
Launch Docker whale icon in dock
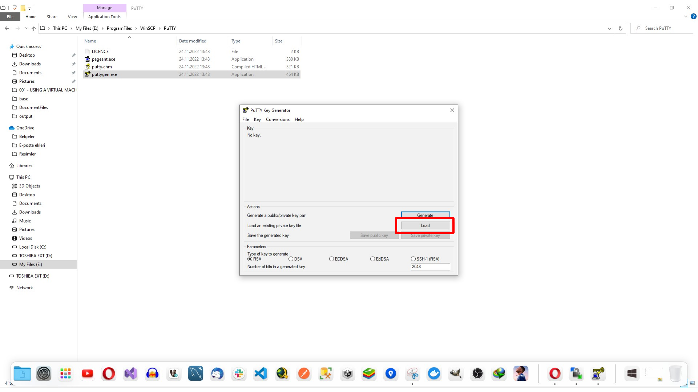[x=434, y=373]
